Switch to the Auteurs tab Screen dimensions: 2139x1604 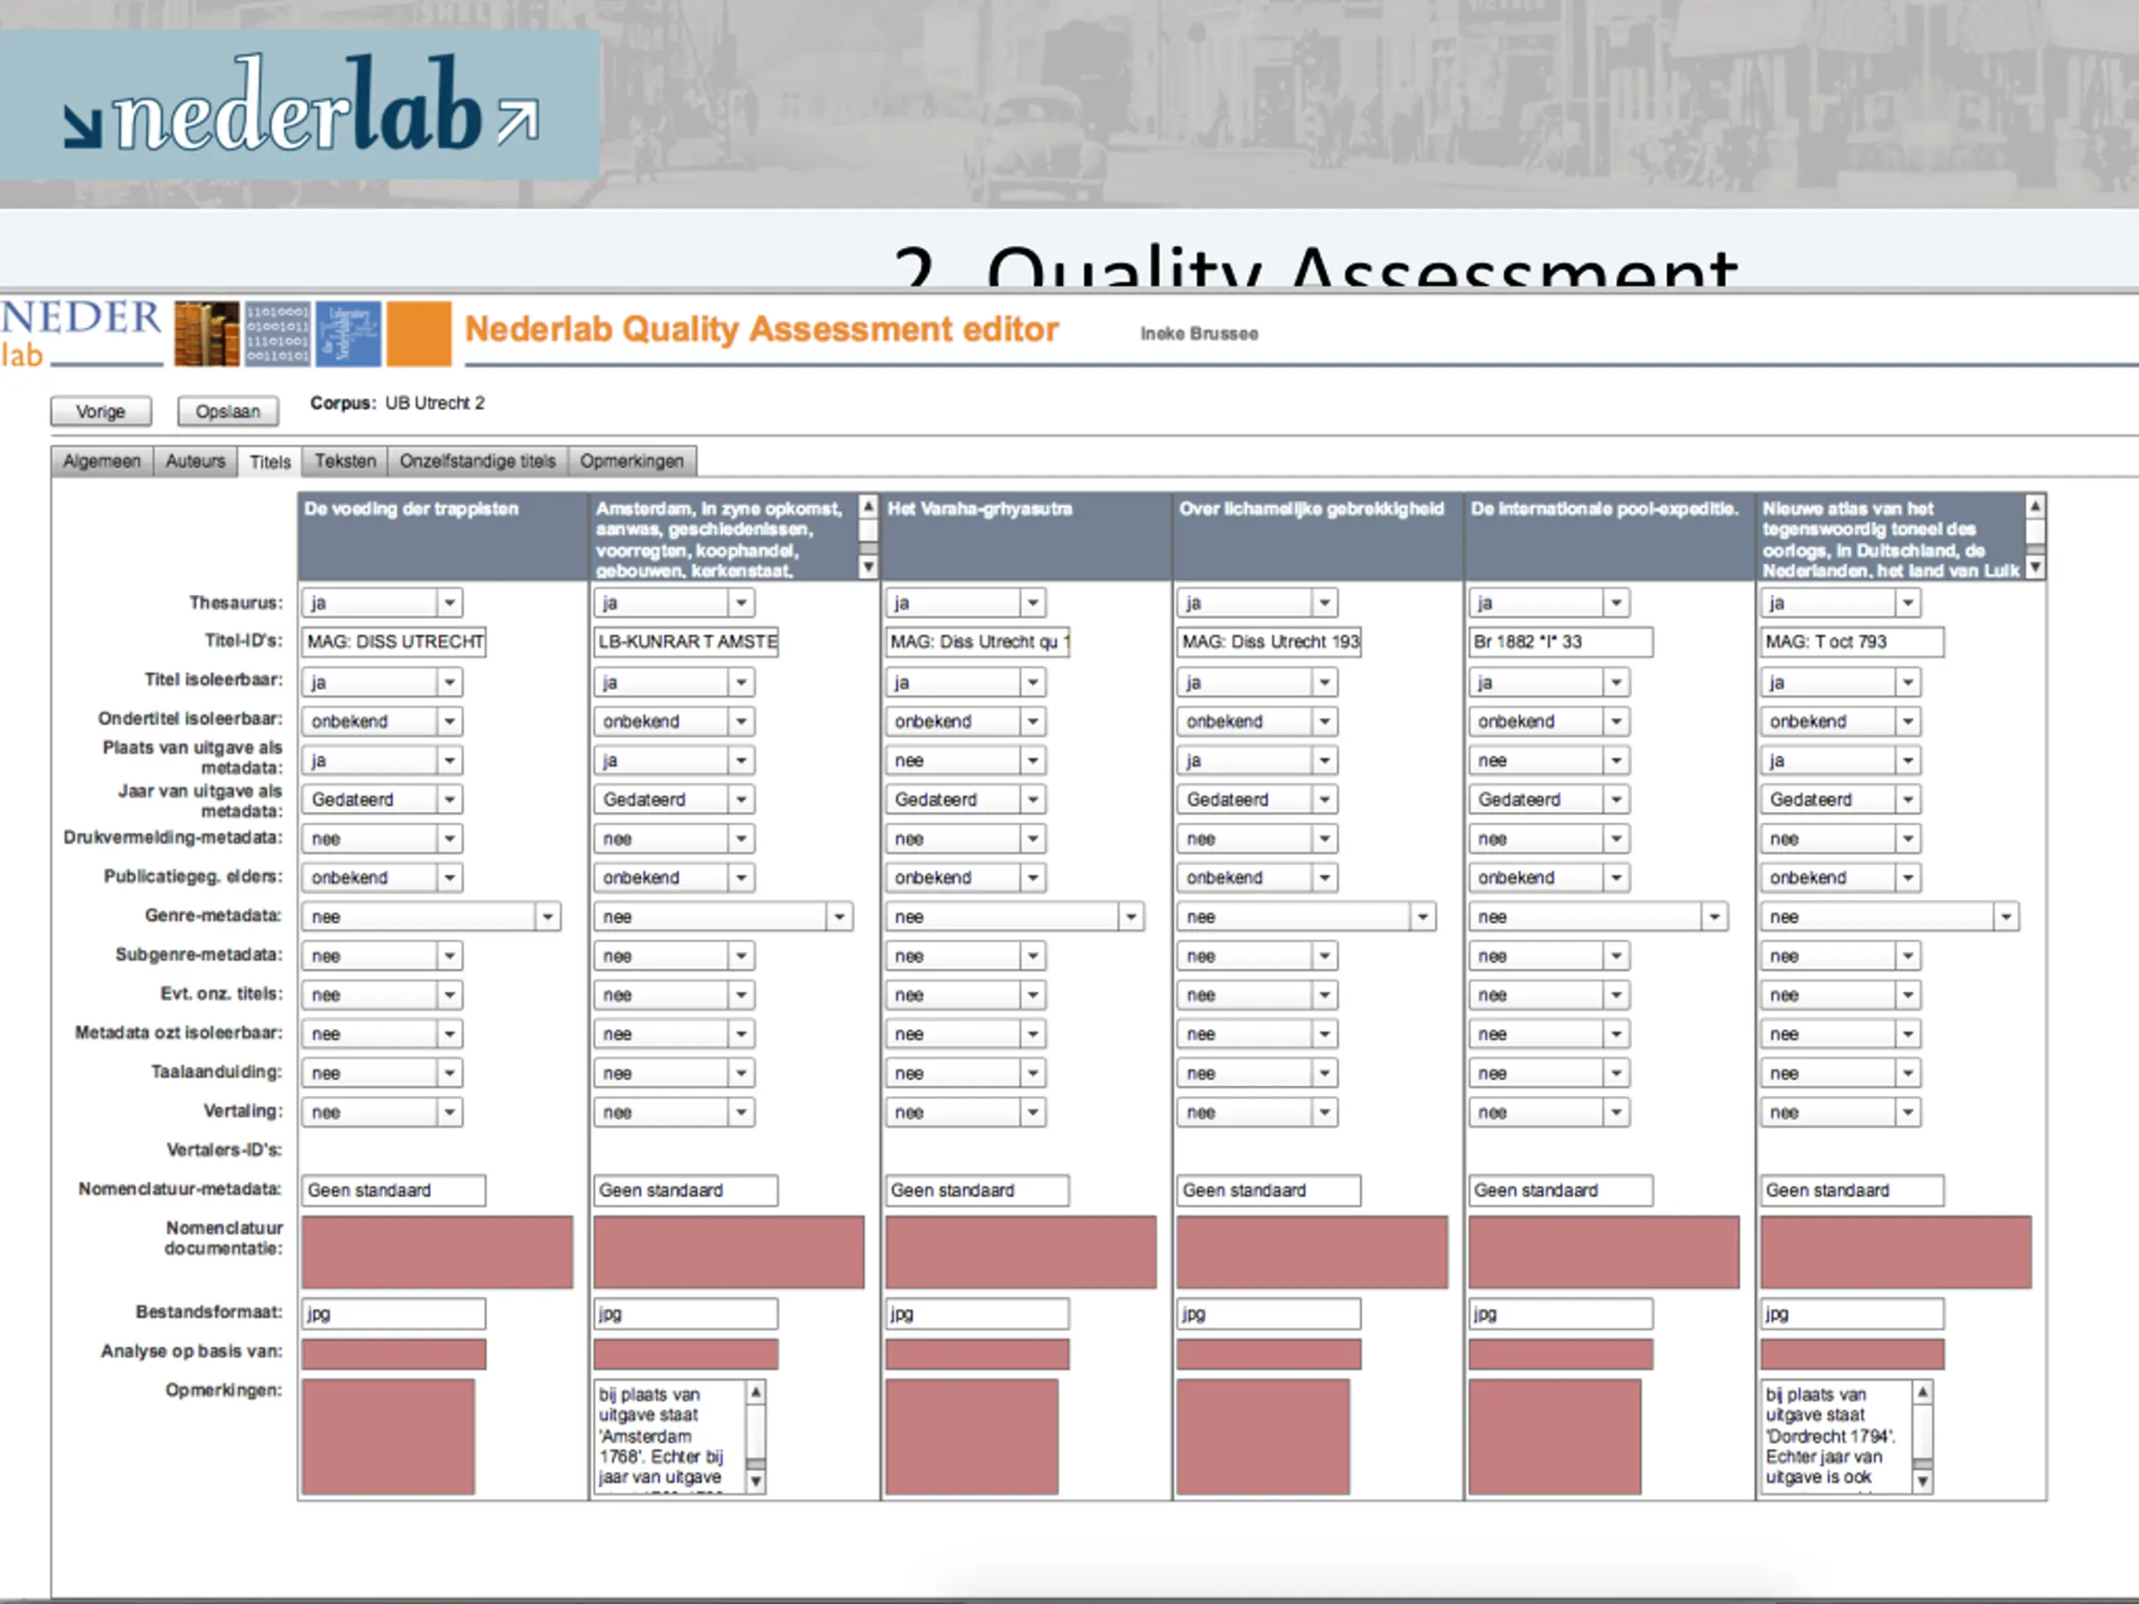click(196, 461)
